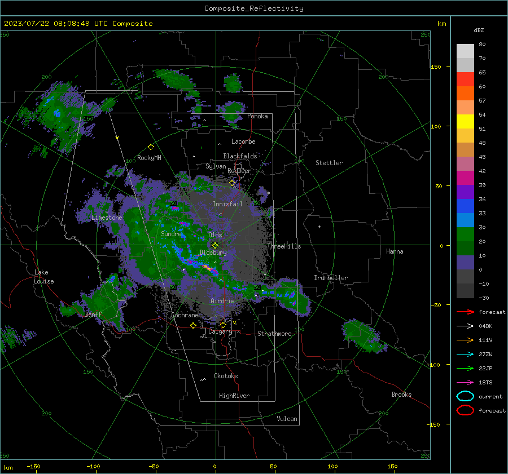Image resolution: width=508 pixels, height=474 pixels.
Task: Click the yellow diamond marker near RedDeer
Action: pyautogui.click(x=233, y=183)
